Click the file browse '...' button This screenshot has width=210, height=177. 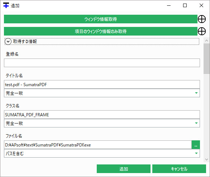click(196, 145)
